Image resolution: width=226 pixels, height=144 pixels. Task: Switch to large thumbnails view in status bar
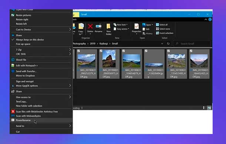pyautogui.click(x=209, y=108)
